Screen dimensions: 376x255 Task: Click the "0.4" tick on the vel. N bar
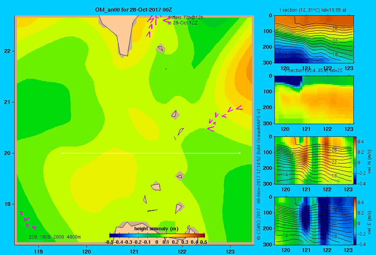coord(361,142)
